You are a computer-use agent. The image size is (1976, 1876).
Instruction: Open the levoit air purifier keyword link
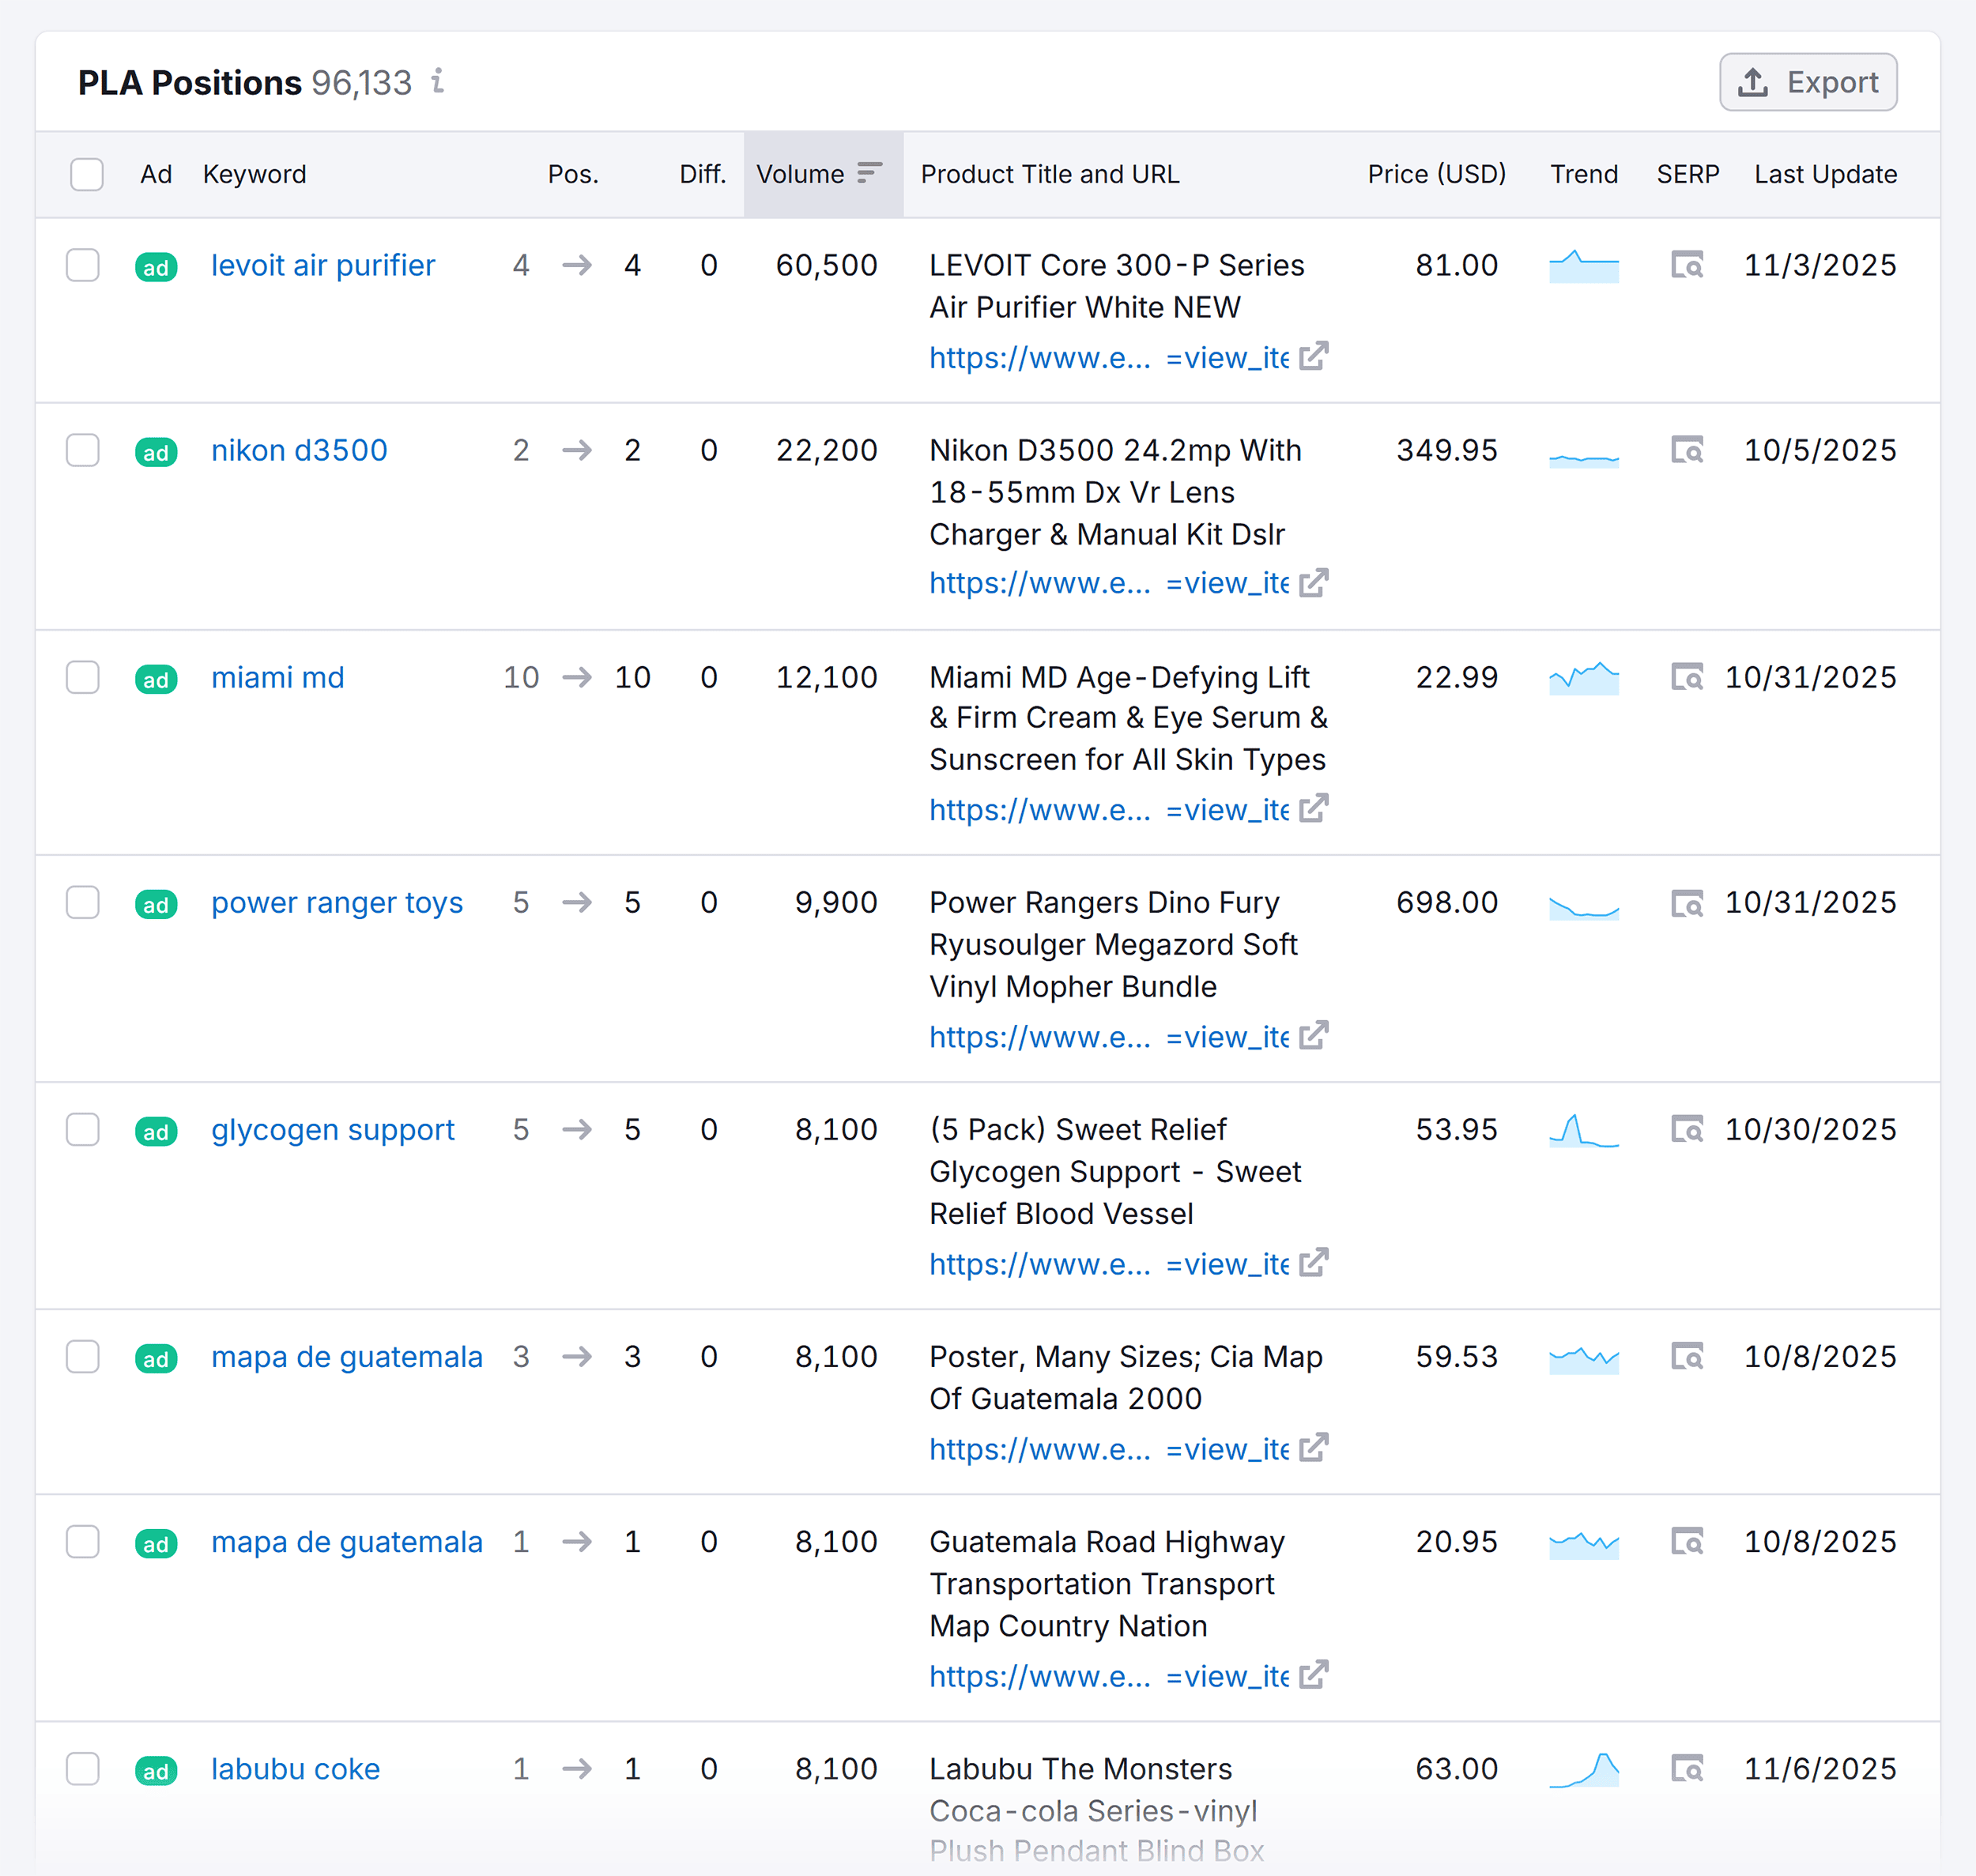(322, 265)
